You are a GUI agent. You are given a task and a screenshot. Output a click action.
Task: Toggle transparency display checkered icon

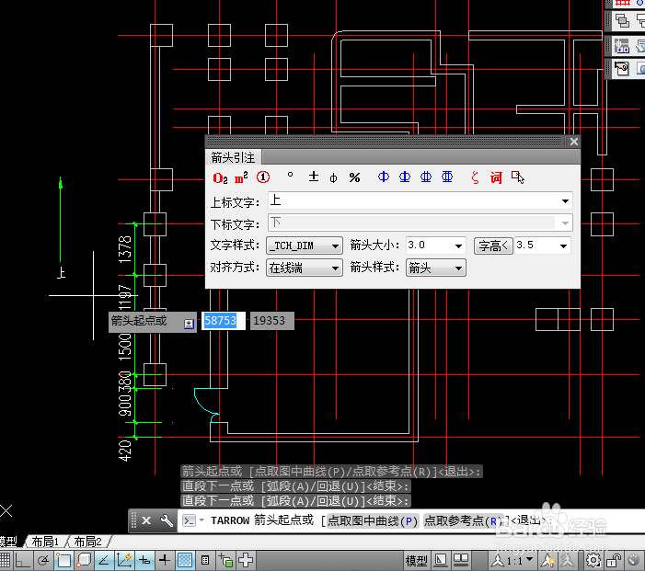185,560
